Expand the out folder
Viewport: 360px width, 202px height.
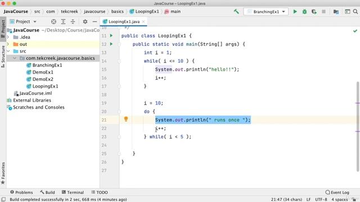pyautogui.click(x=8, y=44)
